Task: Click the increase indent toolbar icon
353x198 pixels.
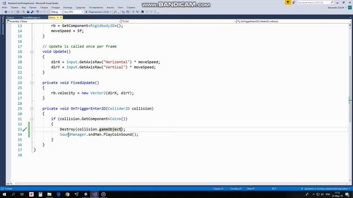Action: click(x=127, y=12)
